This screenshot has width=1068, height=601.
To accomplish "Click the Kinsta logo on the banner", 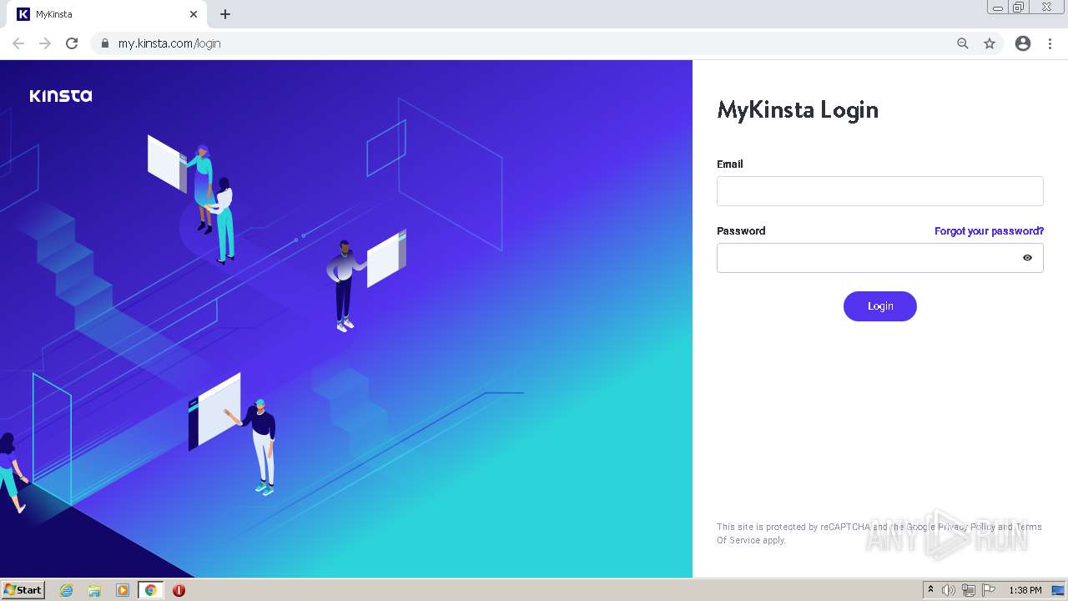I will pos(61,95).
